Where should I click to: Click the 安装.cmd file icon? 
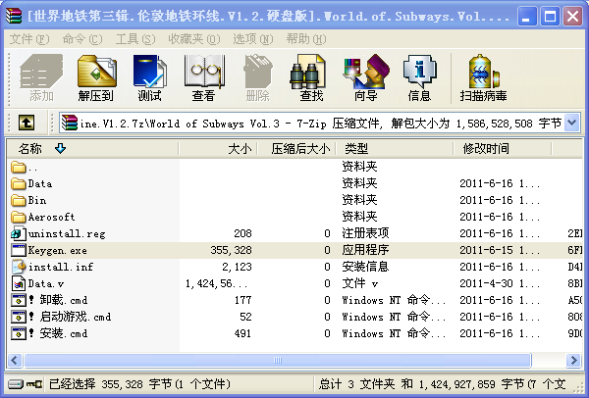18,333
